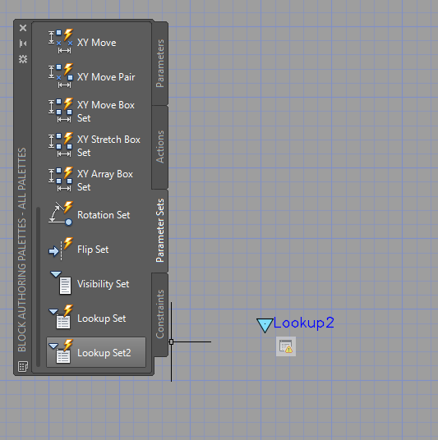The image size is (438, 440).
Task: Select the Parameter Sets tab
Action: point(160,231)
